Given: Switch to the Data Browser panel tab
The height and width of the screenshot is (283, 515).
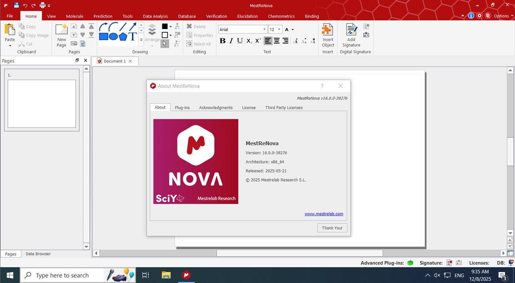Looking at the screenshot, I should 38,254.
